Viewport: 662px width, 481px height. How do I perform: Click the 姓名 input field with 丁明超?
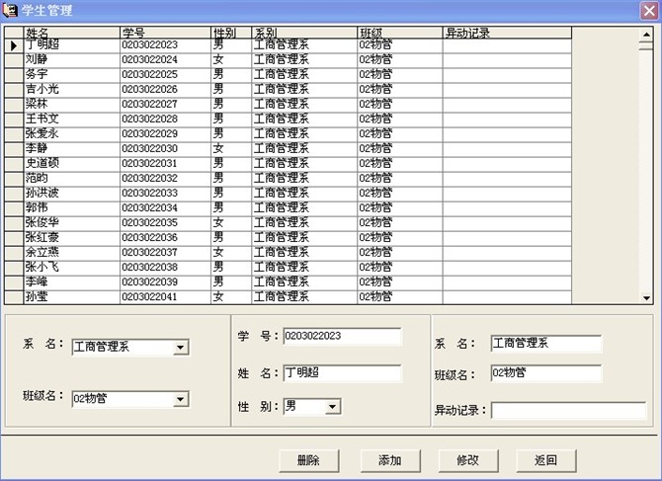tap(342, 373)
